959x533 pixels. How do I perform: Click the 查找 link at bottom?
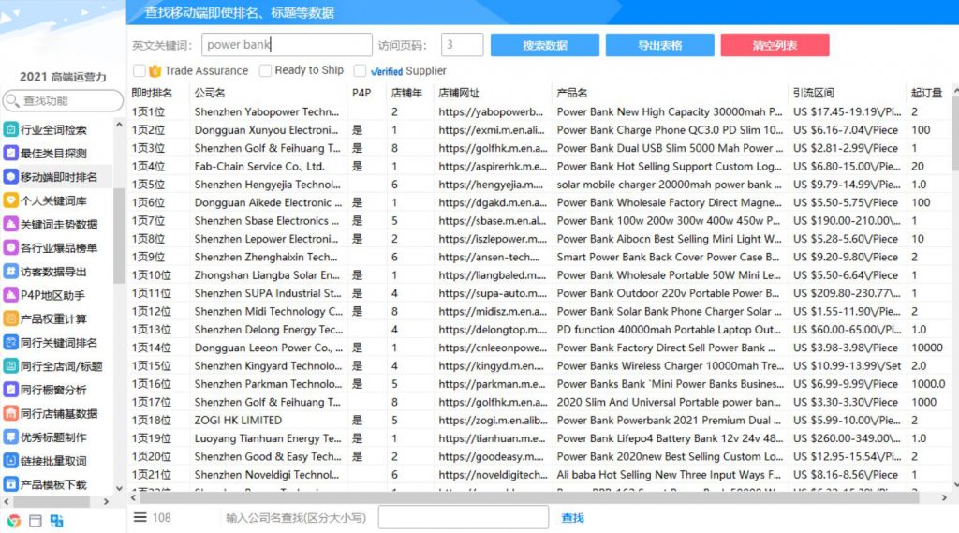[572, 518]
